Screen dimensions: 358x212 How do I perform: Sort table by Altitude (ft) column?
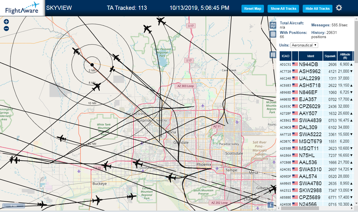point(345,56)
